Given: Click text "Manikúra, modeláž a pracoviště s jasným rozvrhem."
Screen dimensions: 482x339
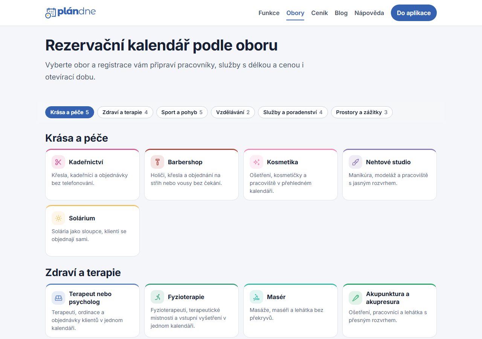Looking at the screenshot, I should pos(388,179).
